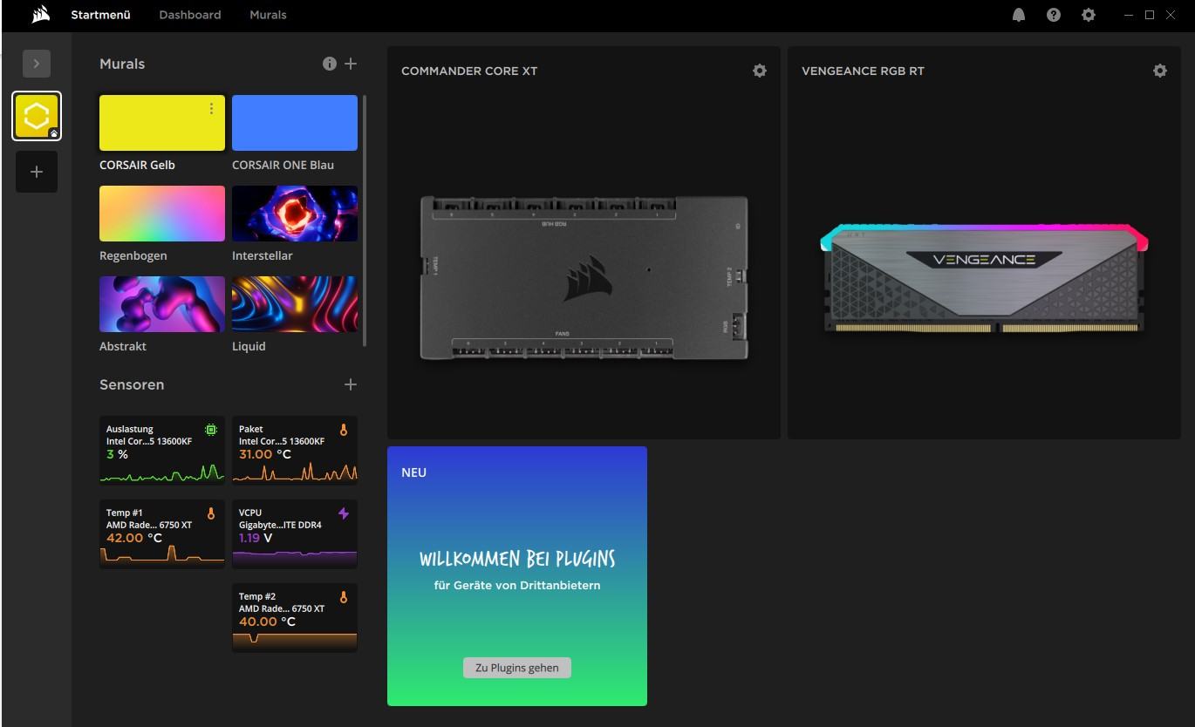Open the notifications bell
This screenshot has height=727, width=1195.
click(x=1019, y=15)
